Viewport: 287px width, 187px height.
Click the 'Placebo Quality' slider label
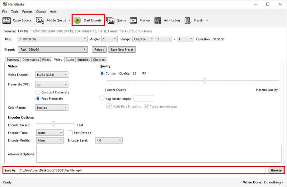point(267,90)
